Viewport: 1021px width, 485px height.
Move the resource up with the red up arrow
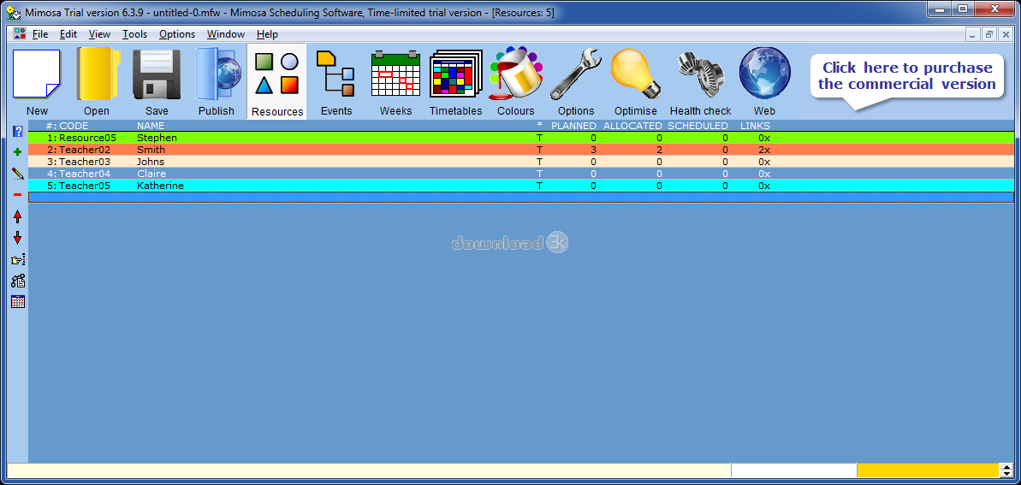(18, 216)
